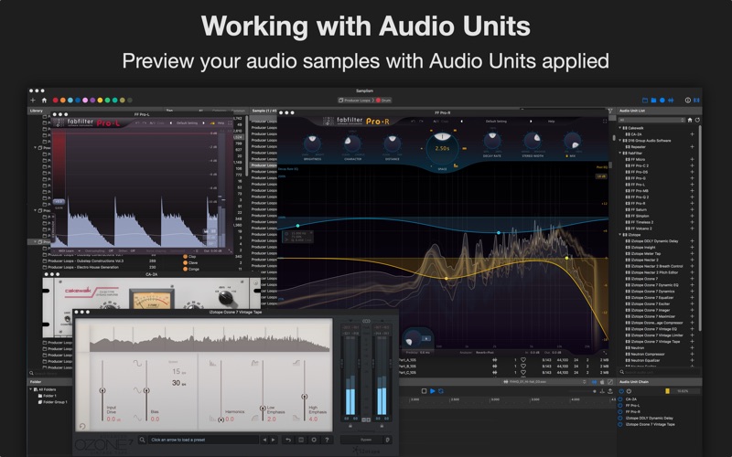Click Default Setting preset in FF Pro-R
Viewport: 732px width, 457px height.
496,122
